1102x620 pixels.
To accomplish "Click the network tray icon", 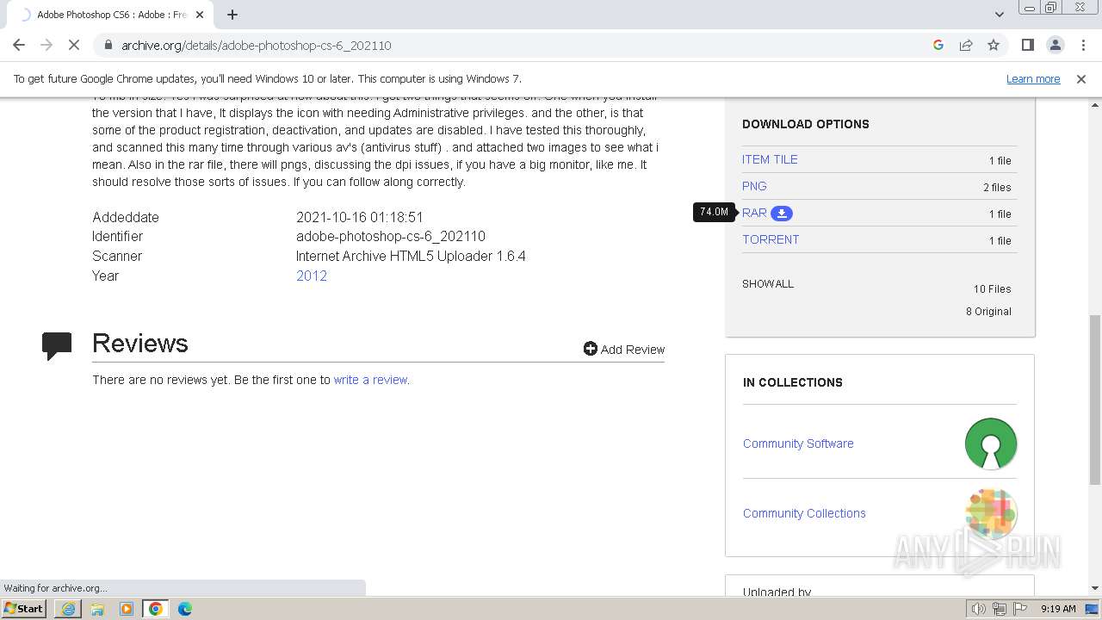I will click(1000, 609).
